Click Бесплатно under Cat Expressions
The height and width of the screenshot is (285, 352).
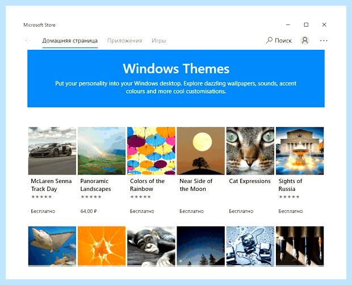coord(241,211)
